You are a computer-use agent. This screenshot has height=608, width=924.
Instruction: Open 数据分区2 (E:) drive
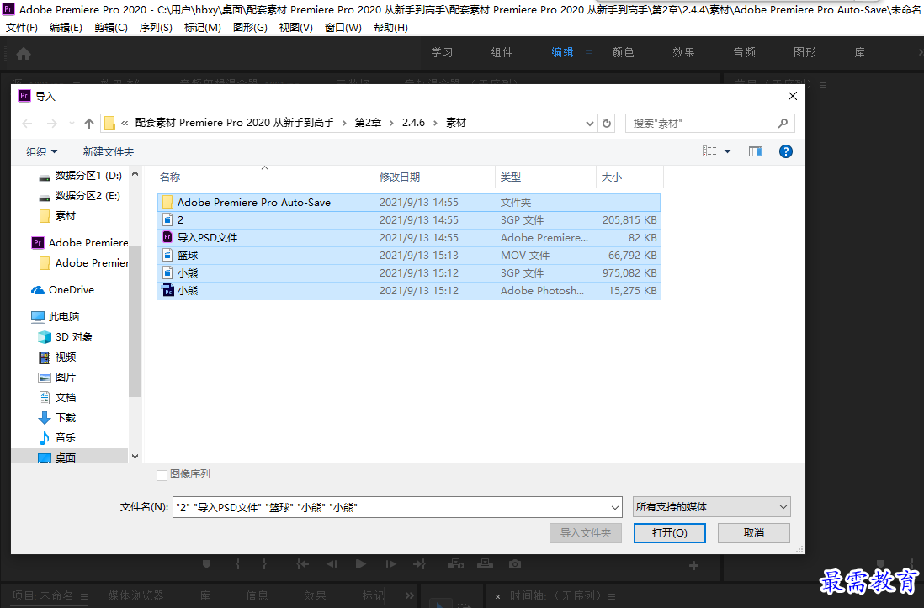(80, 196)
